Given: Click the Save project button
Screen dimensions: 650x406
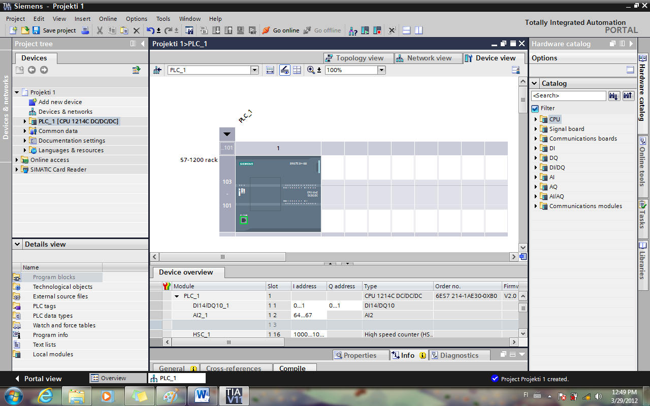Looking at the screenshot, I should [54, 30].
